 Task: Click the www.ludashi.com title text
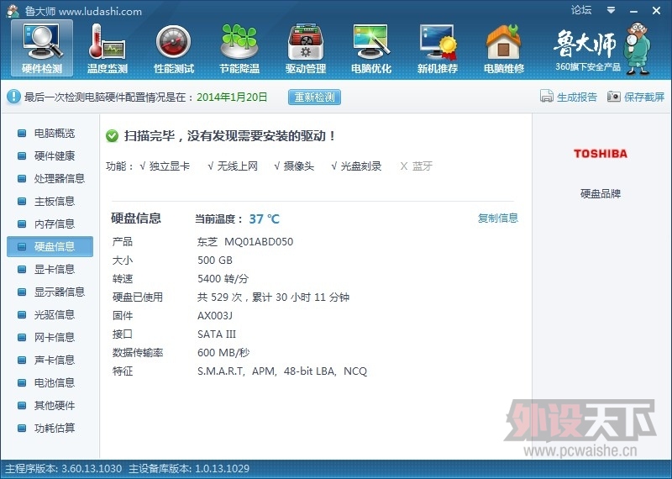100,12
